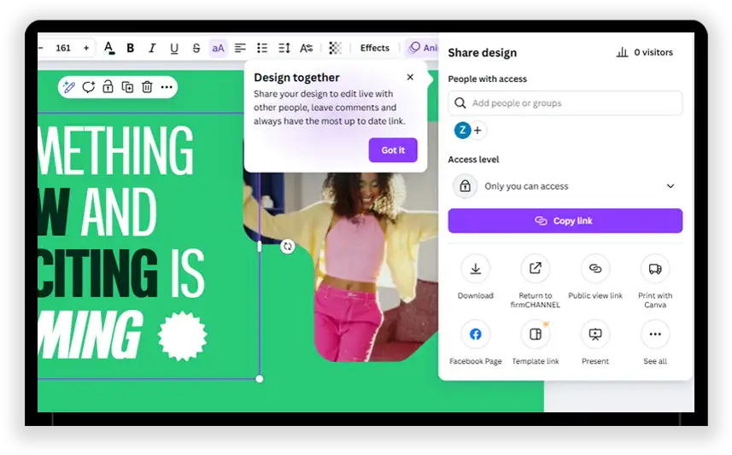Click the Add people or groups field
Screen dimensions: 732x455
pos(565,103)
